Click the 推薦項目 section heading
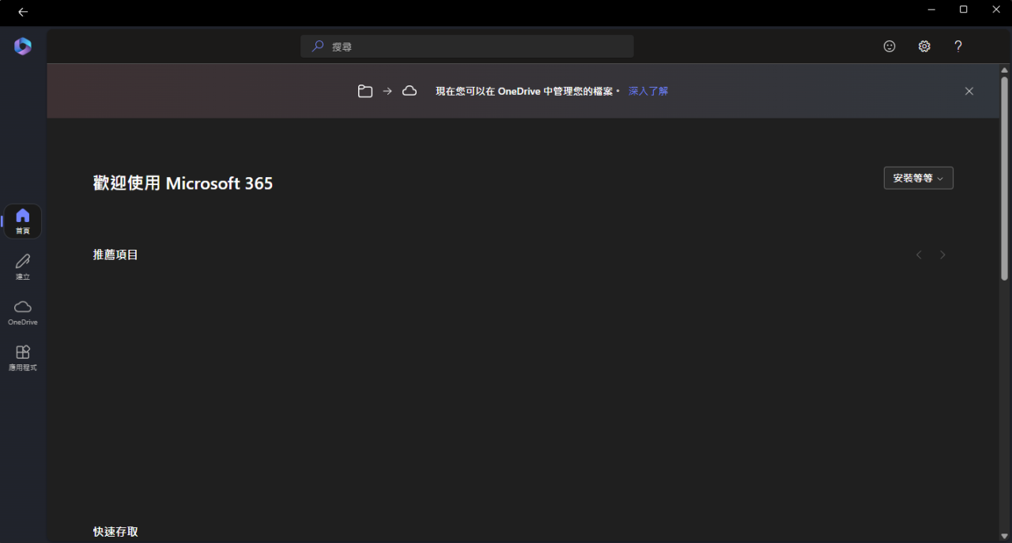The width and height of the screenshot is (1012, 543). [x=115, y=255]
